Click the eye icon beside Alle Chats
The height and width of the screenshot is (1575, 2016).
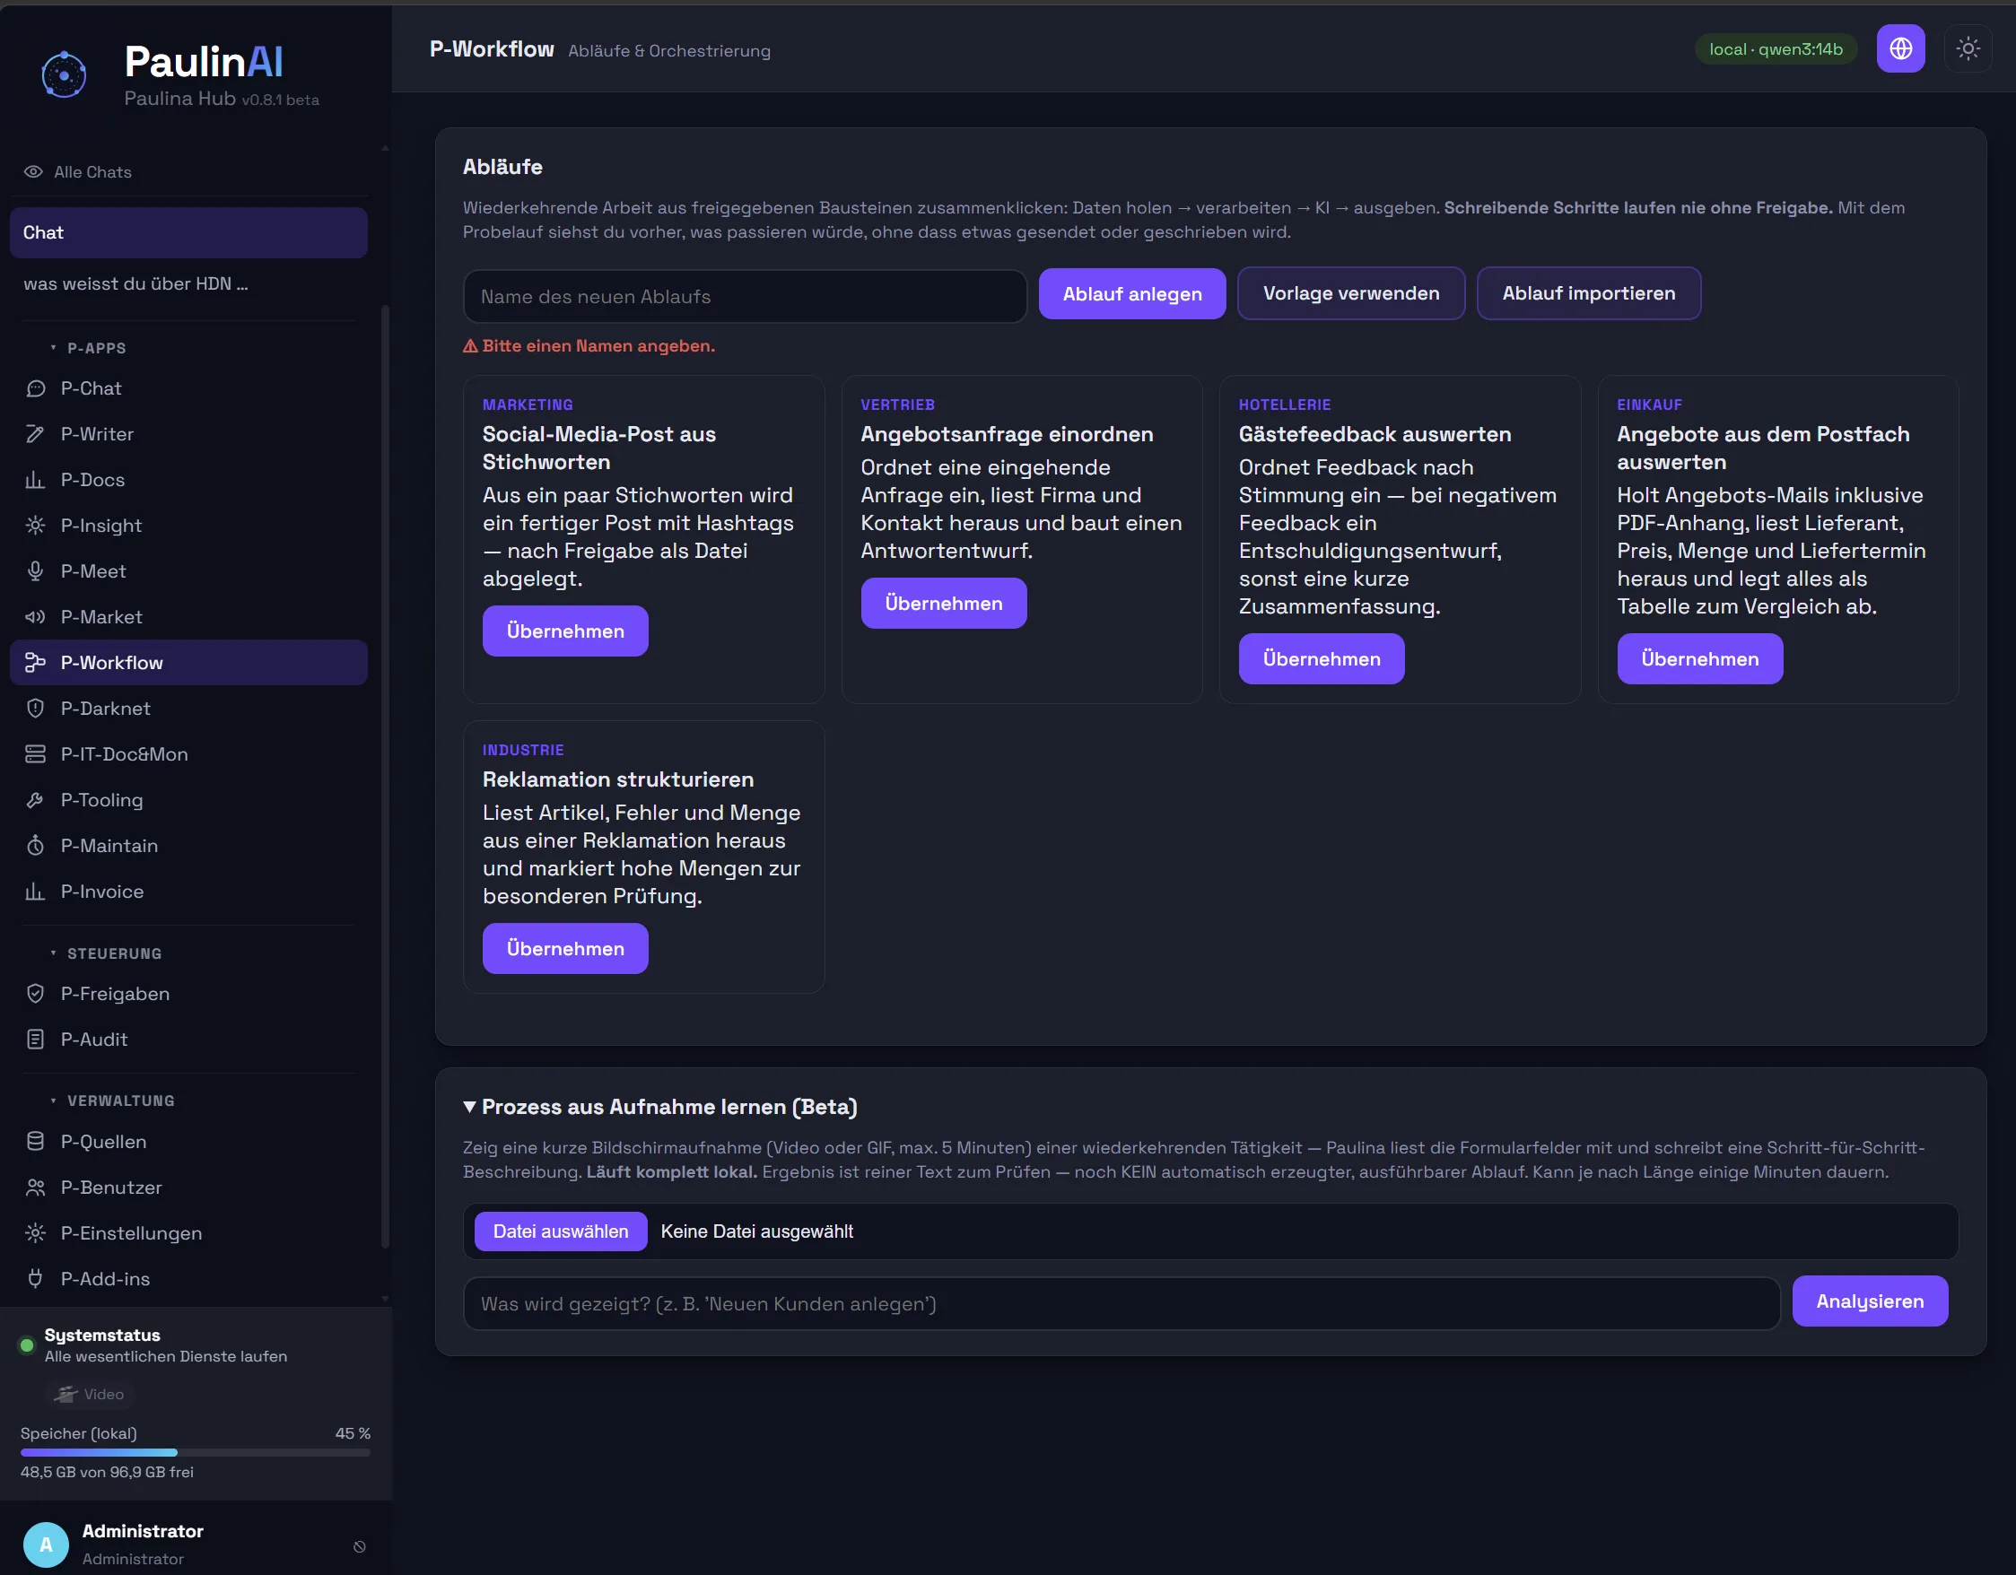pyautogui.click(x=33, y=171)
